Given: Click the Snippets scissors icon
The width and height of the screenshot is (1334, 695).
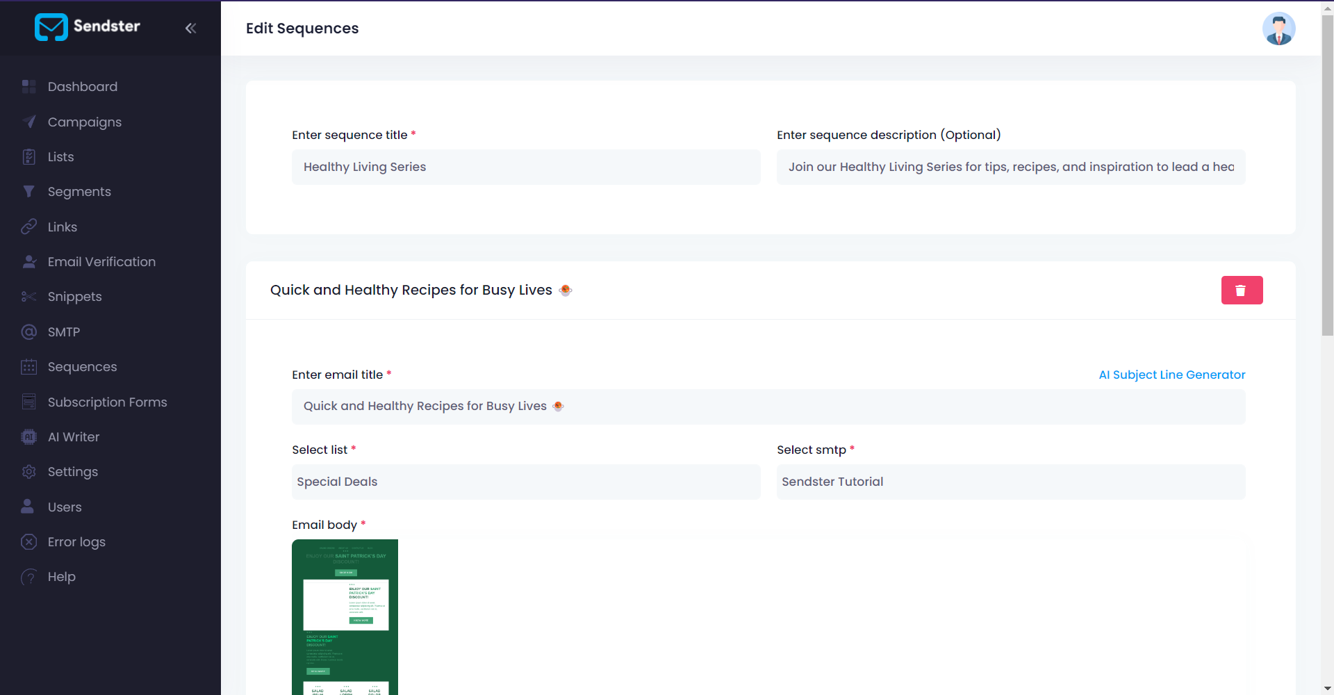Looking at the screenshot, I should 28,297.
